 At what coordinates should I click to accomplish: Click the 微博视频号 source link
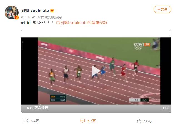(x=54, y=17)
